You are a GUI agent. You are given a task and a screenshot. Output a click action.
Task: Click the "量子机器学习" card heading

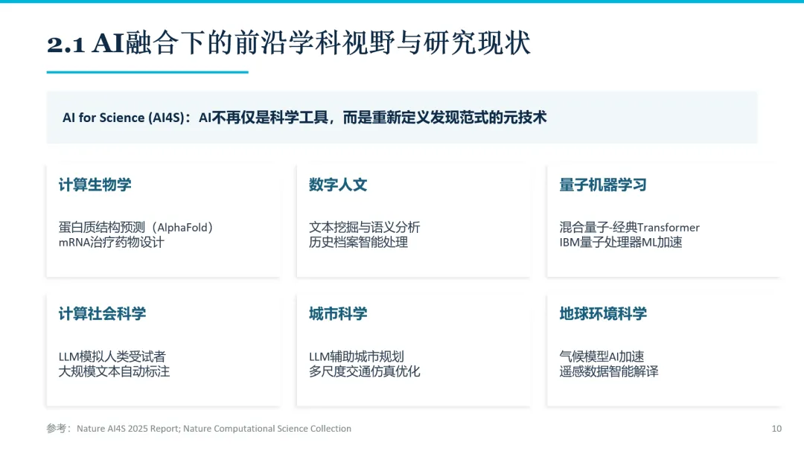603,185
